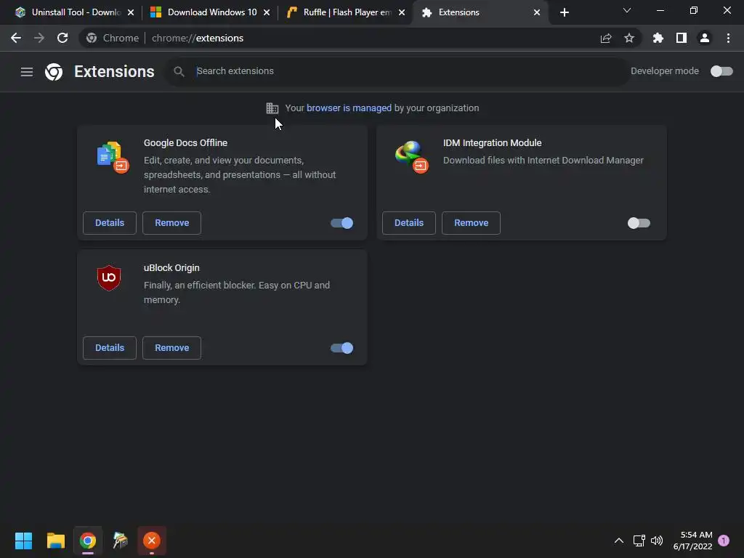Open network status icon in system tray
The image size is (744, 558).
[639, 541]
